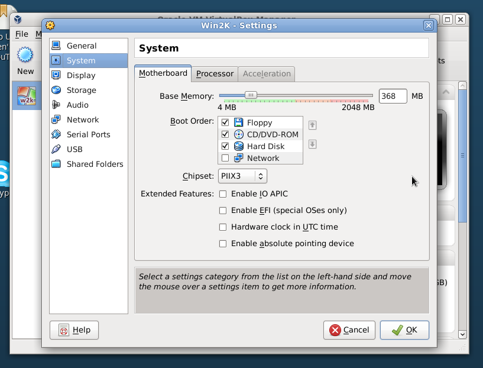483x368 pixels.
Task: Click the USB label in sidebar
Action: tap(74, 150)
